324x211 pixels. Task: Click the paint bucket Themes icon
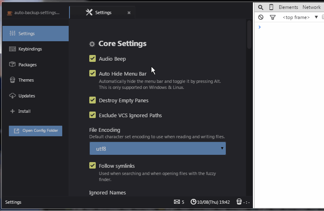tap(13, 80)
